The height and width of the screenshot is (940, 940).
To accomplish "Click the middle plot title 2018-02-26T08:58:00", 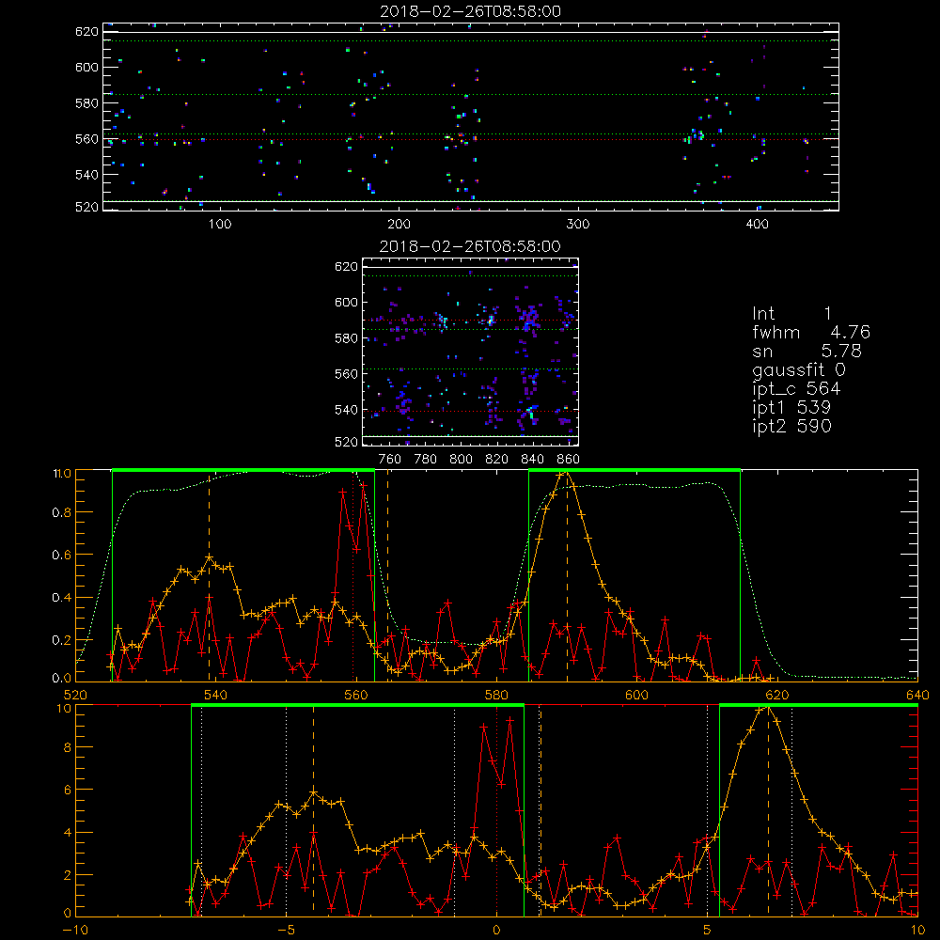I will pos(471,246).
